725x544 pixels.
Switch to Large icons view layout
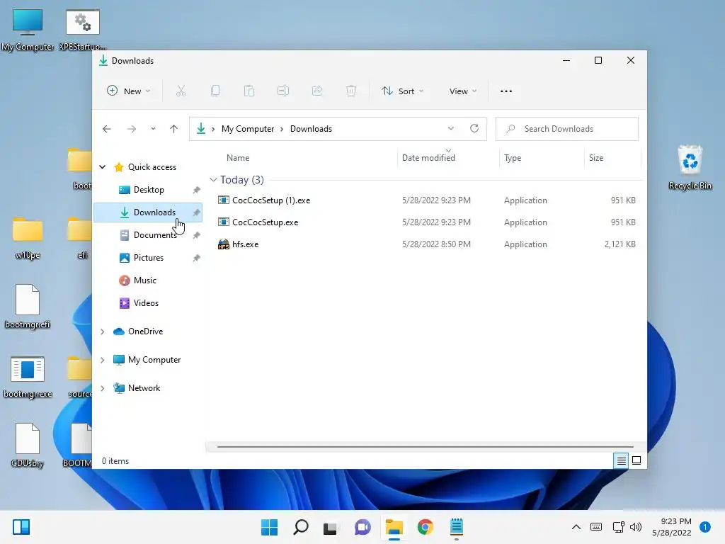pos(636,460)
